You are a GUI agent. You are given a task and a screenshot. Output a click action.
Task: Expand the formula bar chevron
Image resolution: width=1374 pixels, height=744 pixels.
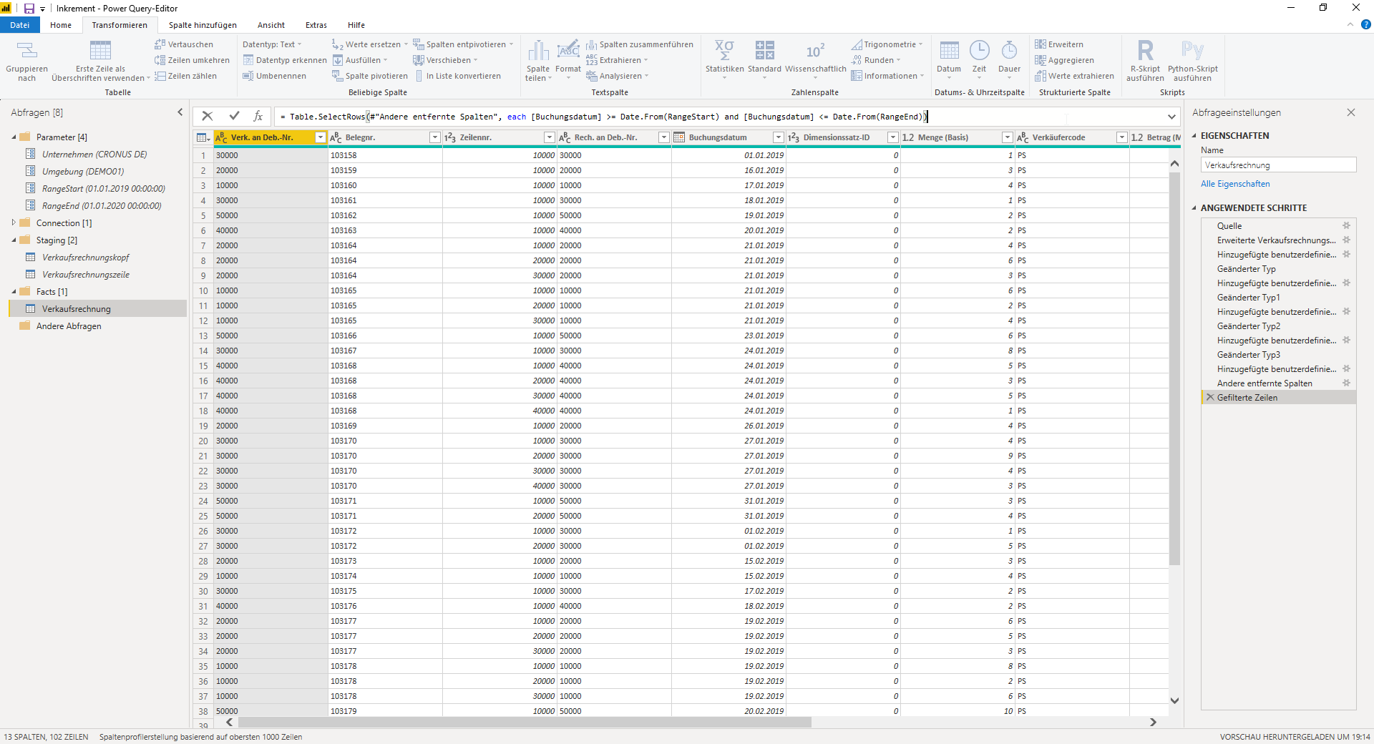(x=1171, y=117)
